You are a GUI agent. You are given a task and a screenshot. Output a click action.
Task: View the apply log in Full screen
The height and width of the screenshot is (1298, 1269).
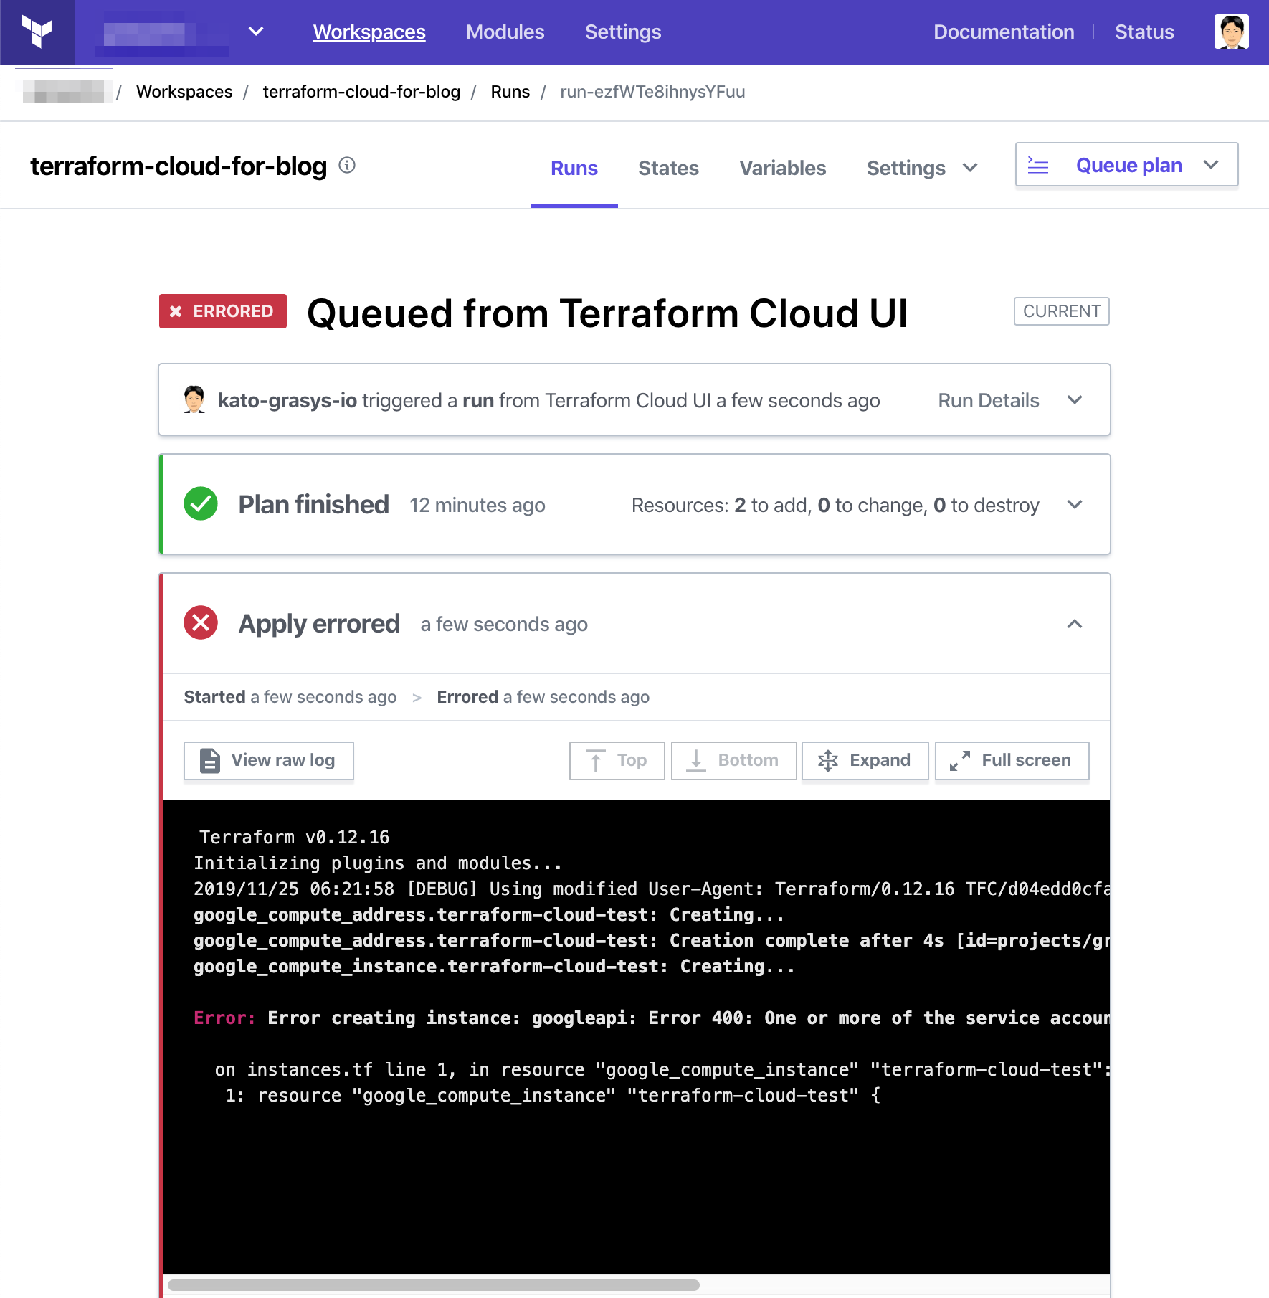click(1011, 760)
